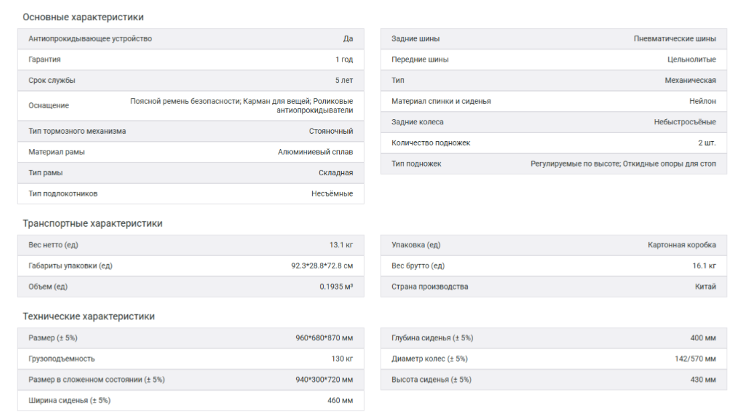Viewport: 754px width, 418px height.
Task: Select the 'Антиопрокидывающее устройство' row label
Action: [x=90, y=39]
